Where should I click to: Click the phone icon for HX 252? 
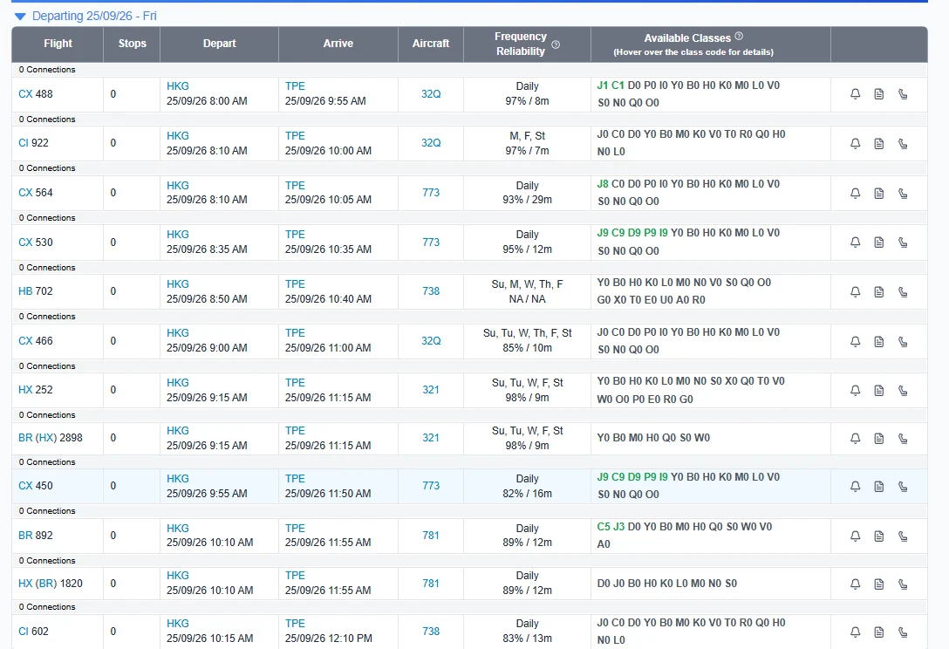click(903, 391)
